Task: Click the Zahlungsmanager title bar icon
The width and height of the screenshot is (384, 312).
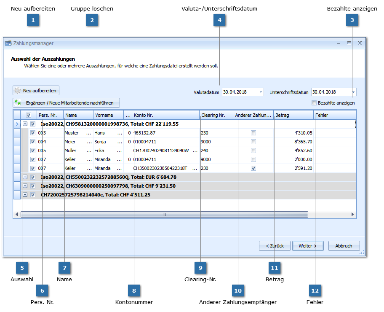Action: point(8,43)
